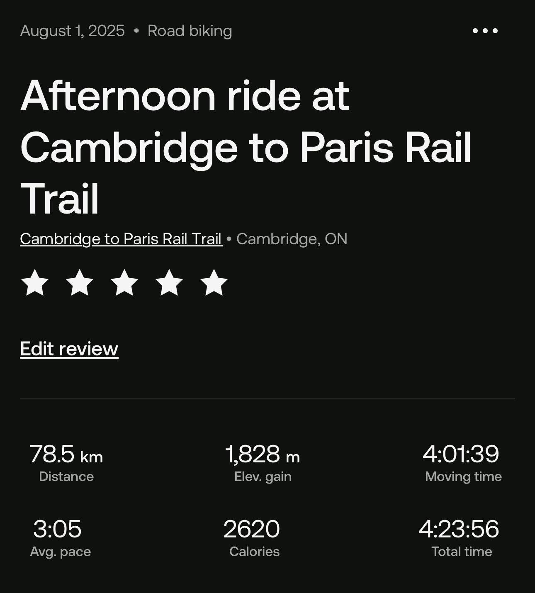Click the Edit review link
This screenshot has width=535, height=593.
click(69, 349)
